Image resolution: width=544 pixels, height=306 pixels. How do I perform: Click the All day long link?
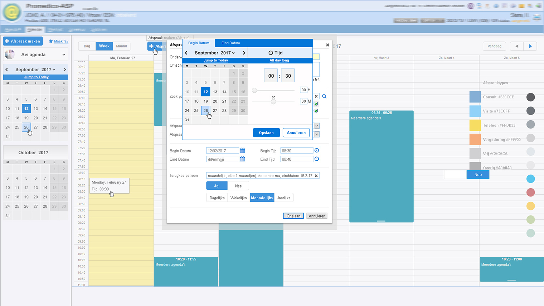click(279, 60)
